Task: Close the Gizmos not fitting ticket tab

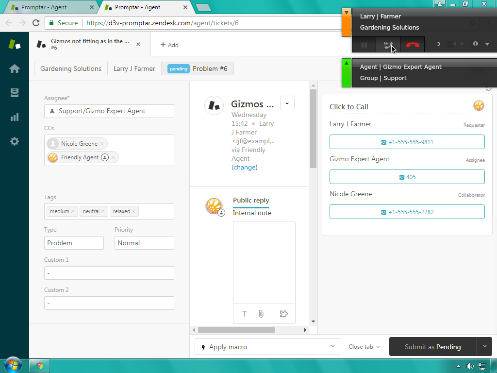Action: pyautogui.click(x=138, y=44)
